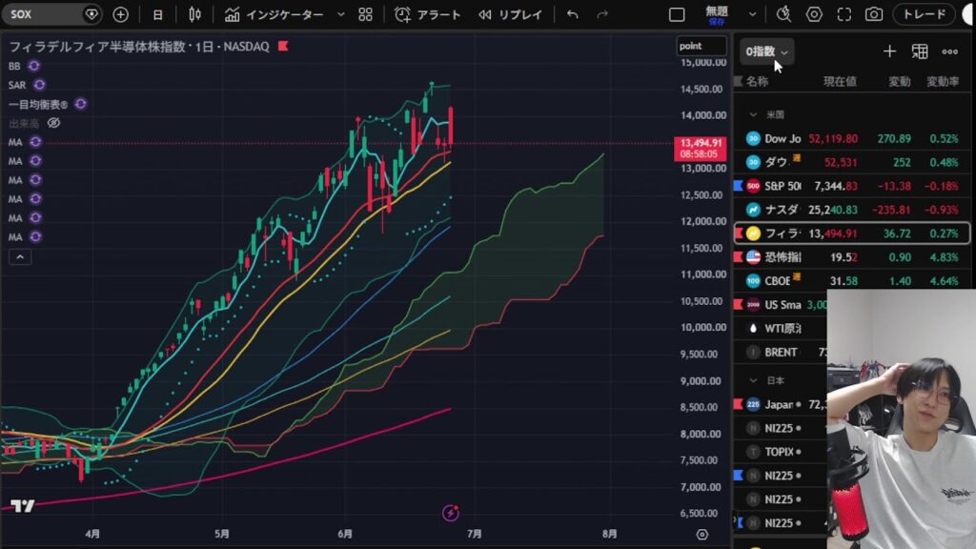Open chart settings hexagon gear icon

click(x=814, y=14)
